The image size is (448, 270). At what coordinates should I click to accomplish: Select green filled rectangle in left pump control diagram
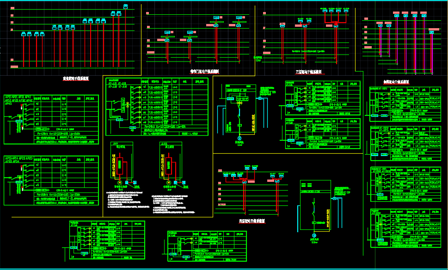click(x=119, y=165)
